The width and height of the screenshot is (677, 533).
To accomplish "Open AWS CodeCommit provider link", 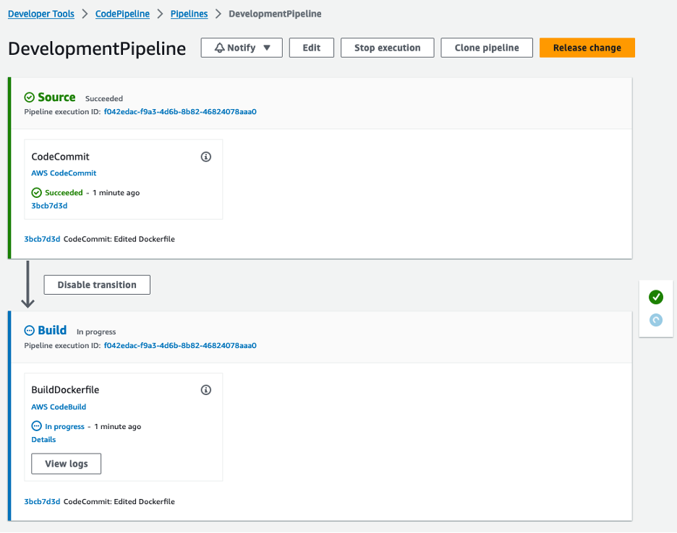I will pos(64,173).
